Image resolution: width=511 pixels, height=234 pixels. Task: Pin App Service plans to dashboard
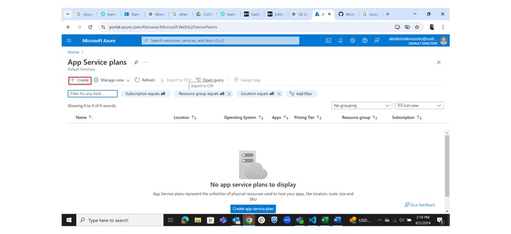click(x=136, y=62)
